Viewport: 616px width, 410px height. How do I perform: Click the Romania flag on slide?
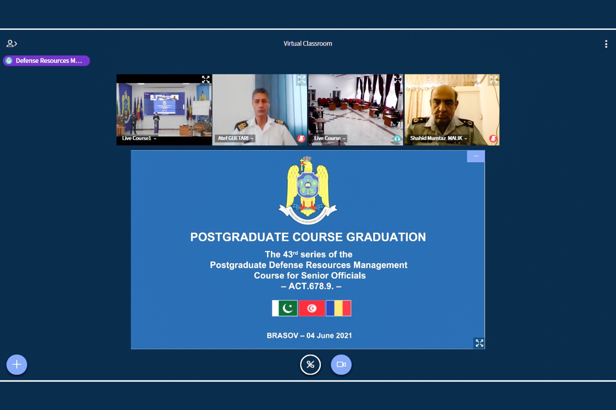tap(338, 308)
